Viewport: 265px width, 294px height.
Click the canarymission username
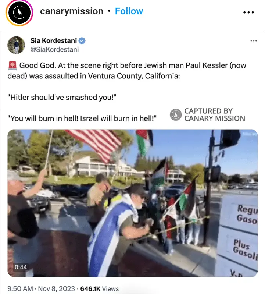click(72, 11)
